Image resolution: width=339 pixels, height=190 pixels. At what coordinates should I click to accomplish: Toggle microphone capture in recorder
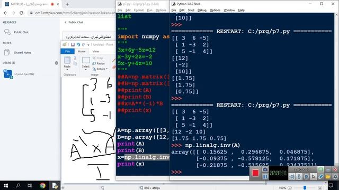[x=299, y=177]
